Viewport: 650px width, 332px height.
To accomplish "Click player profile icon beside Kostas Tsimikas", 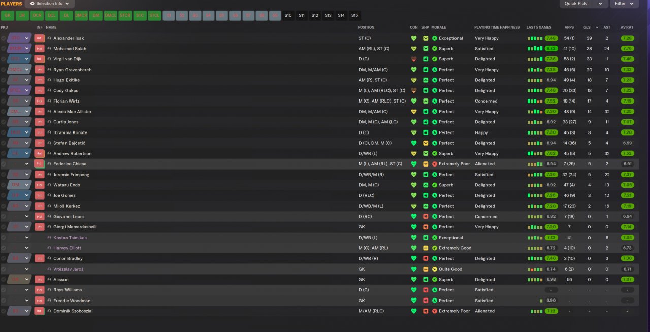I will click(x=49, y=238).
